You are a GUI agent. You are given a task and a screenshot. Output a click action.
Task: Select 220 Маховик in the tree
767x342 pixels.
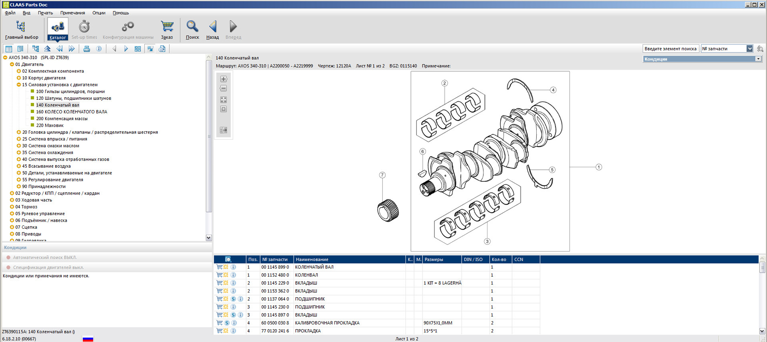[50, 125]
